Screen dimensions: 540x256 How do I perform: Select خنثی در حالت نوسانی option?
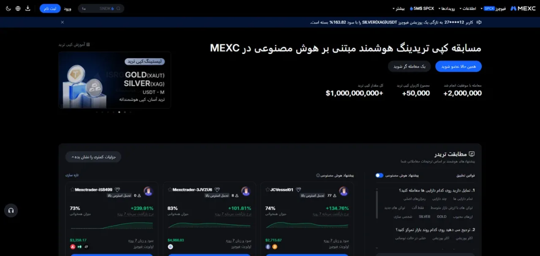point(411,238)
